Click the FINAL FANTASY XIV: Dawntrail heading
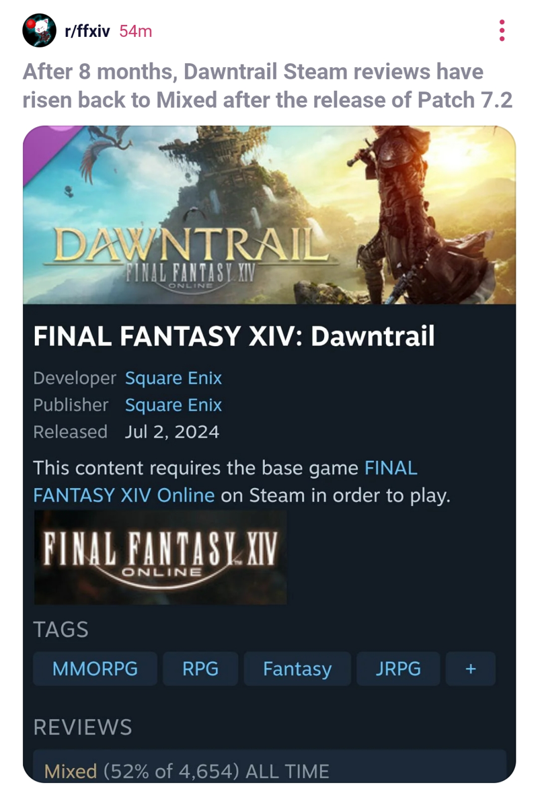The height and width of the screenshot is (791, 538). [x=233, y=336]
